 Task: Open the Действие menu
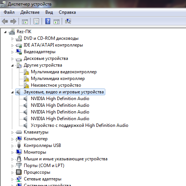pos(30,12)
